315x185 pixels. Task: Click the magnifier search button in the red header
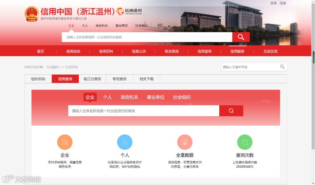click(x=240, y=37)
